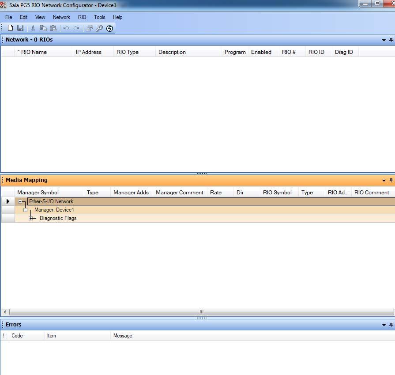Open the Tools menu
Image resolution: width=395 pixels, height=375 pixels.
[99, 17]
